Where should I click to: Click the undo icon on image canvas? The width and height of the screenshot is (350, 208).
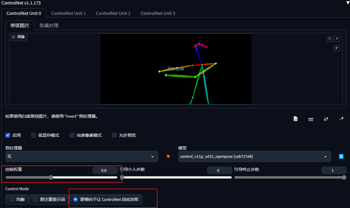[330, 39]
